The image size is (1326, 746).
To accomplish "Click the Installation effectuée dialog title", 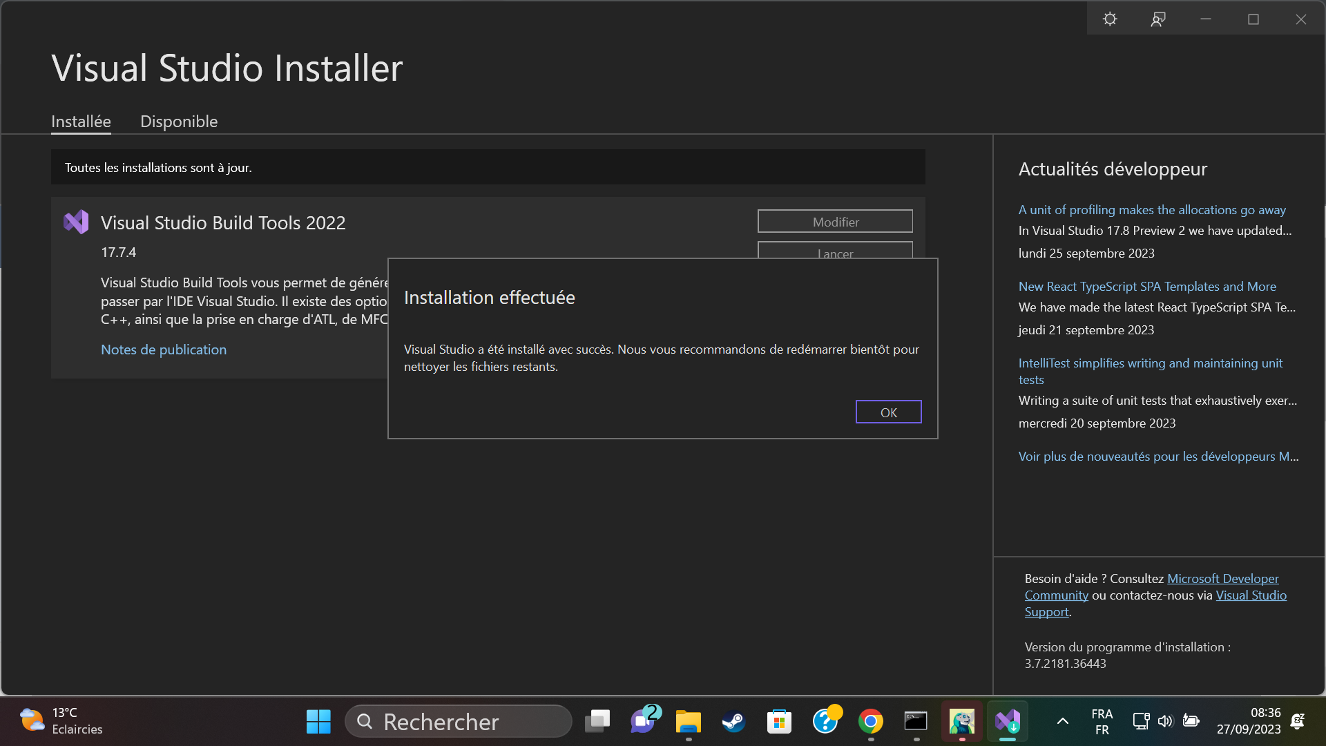I will 490,298.
